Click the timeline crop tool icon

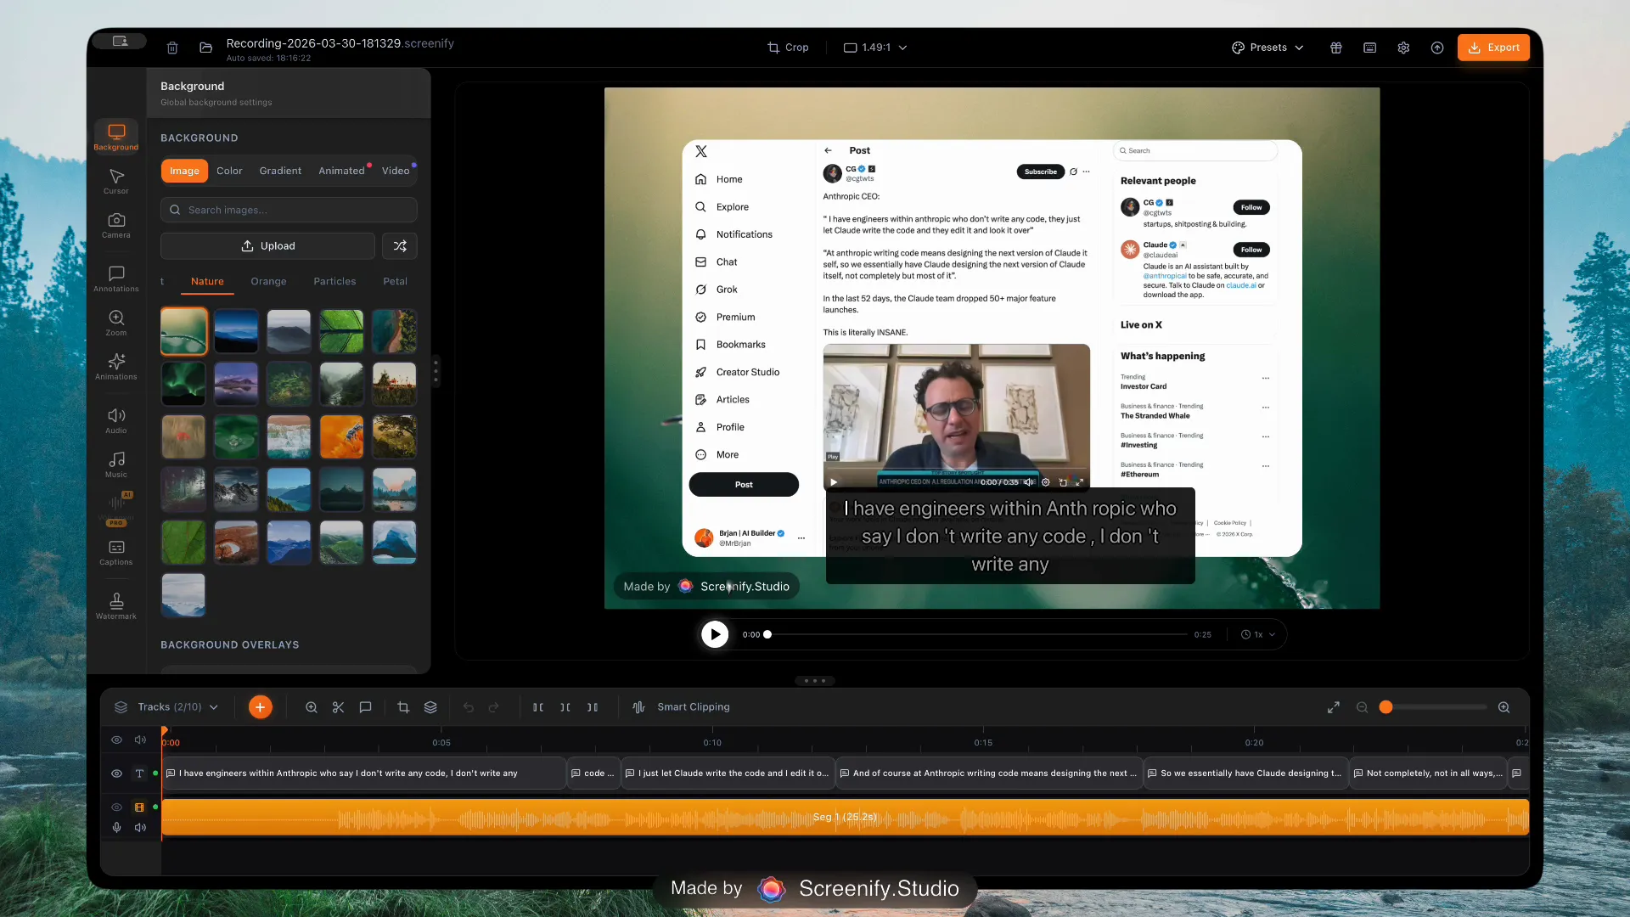[x=403, y=707]
